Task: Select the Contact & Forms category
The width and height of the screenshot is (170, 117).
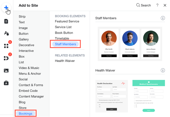Action: (31, 85)
